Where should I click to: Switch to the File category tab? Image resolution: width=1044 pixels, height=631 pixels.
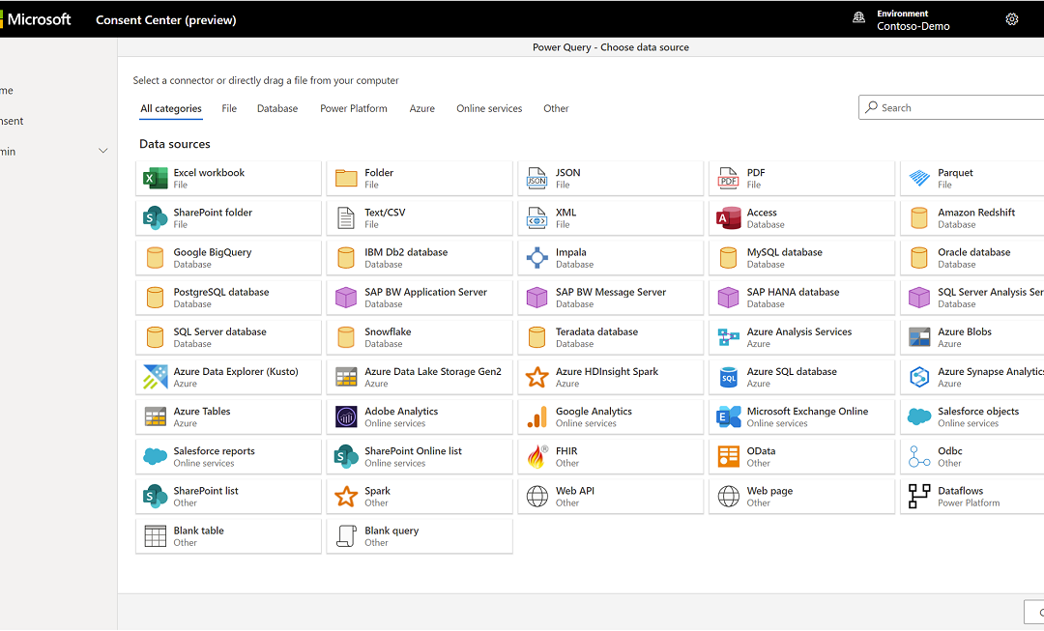click(229, 108)
